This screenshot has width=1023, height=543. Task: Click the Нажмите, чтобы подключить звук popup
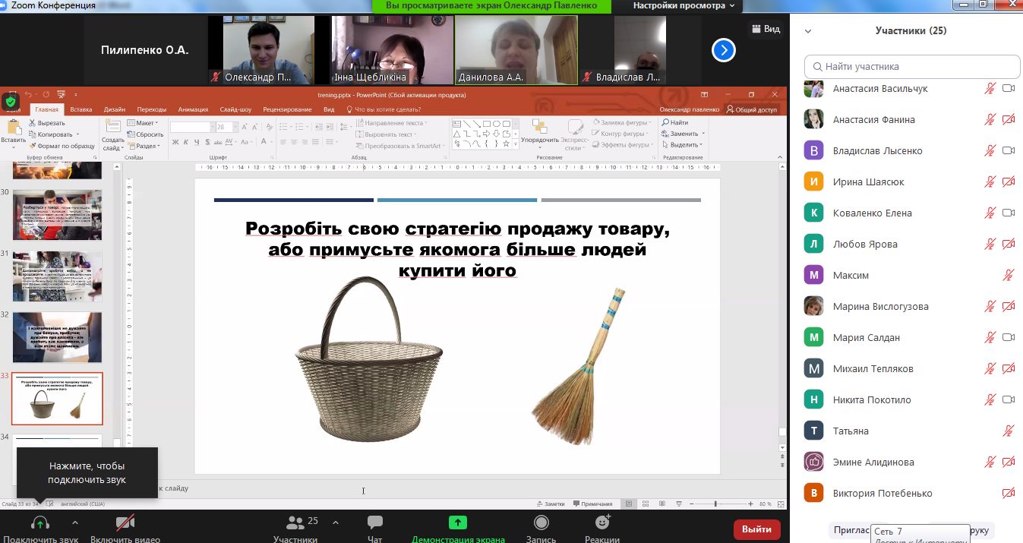(x=87, y=472)
